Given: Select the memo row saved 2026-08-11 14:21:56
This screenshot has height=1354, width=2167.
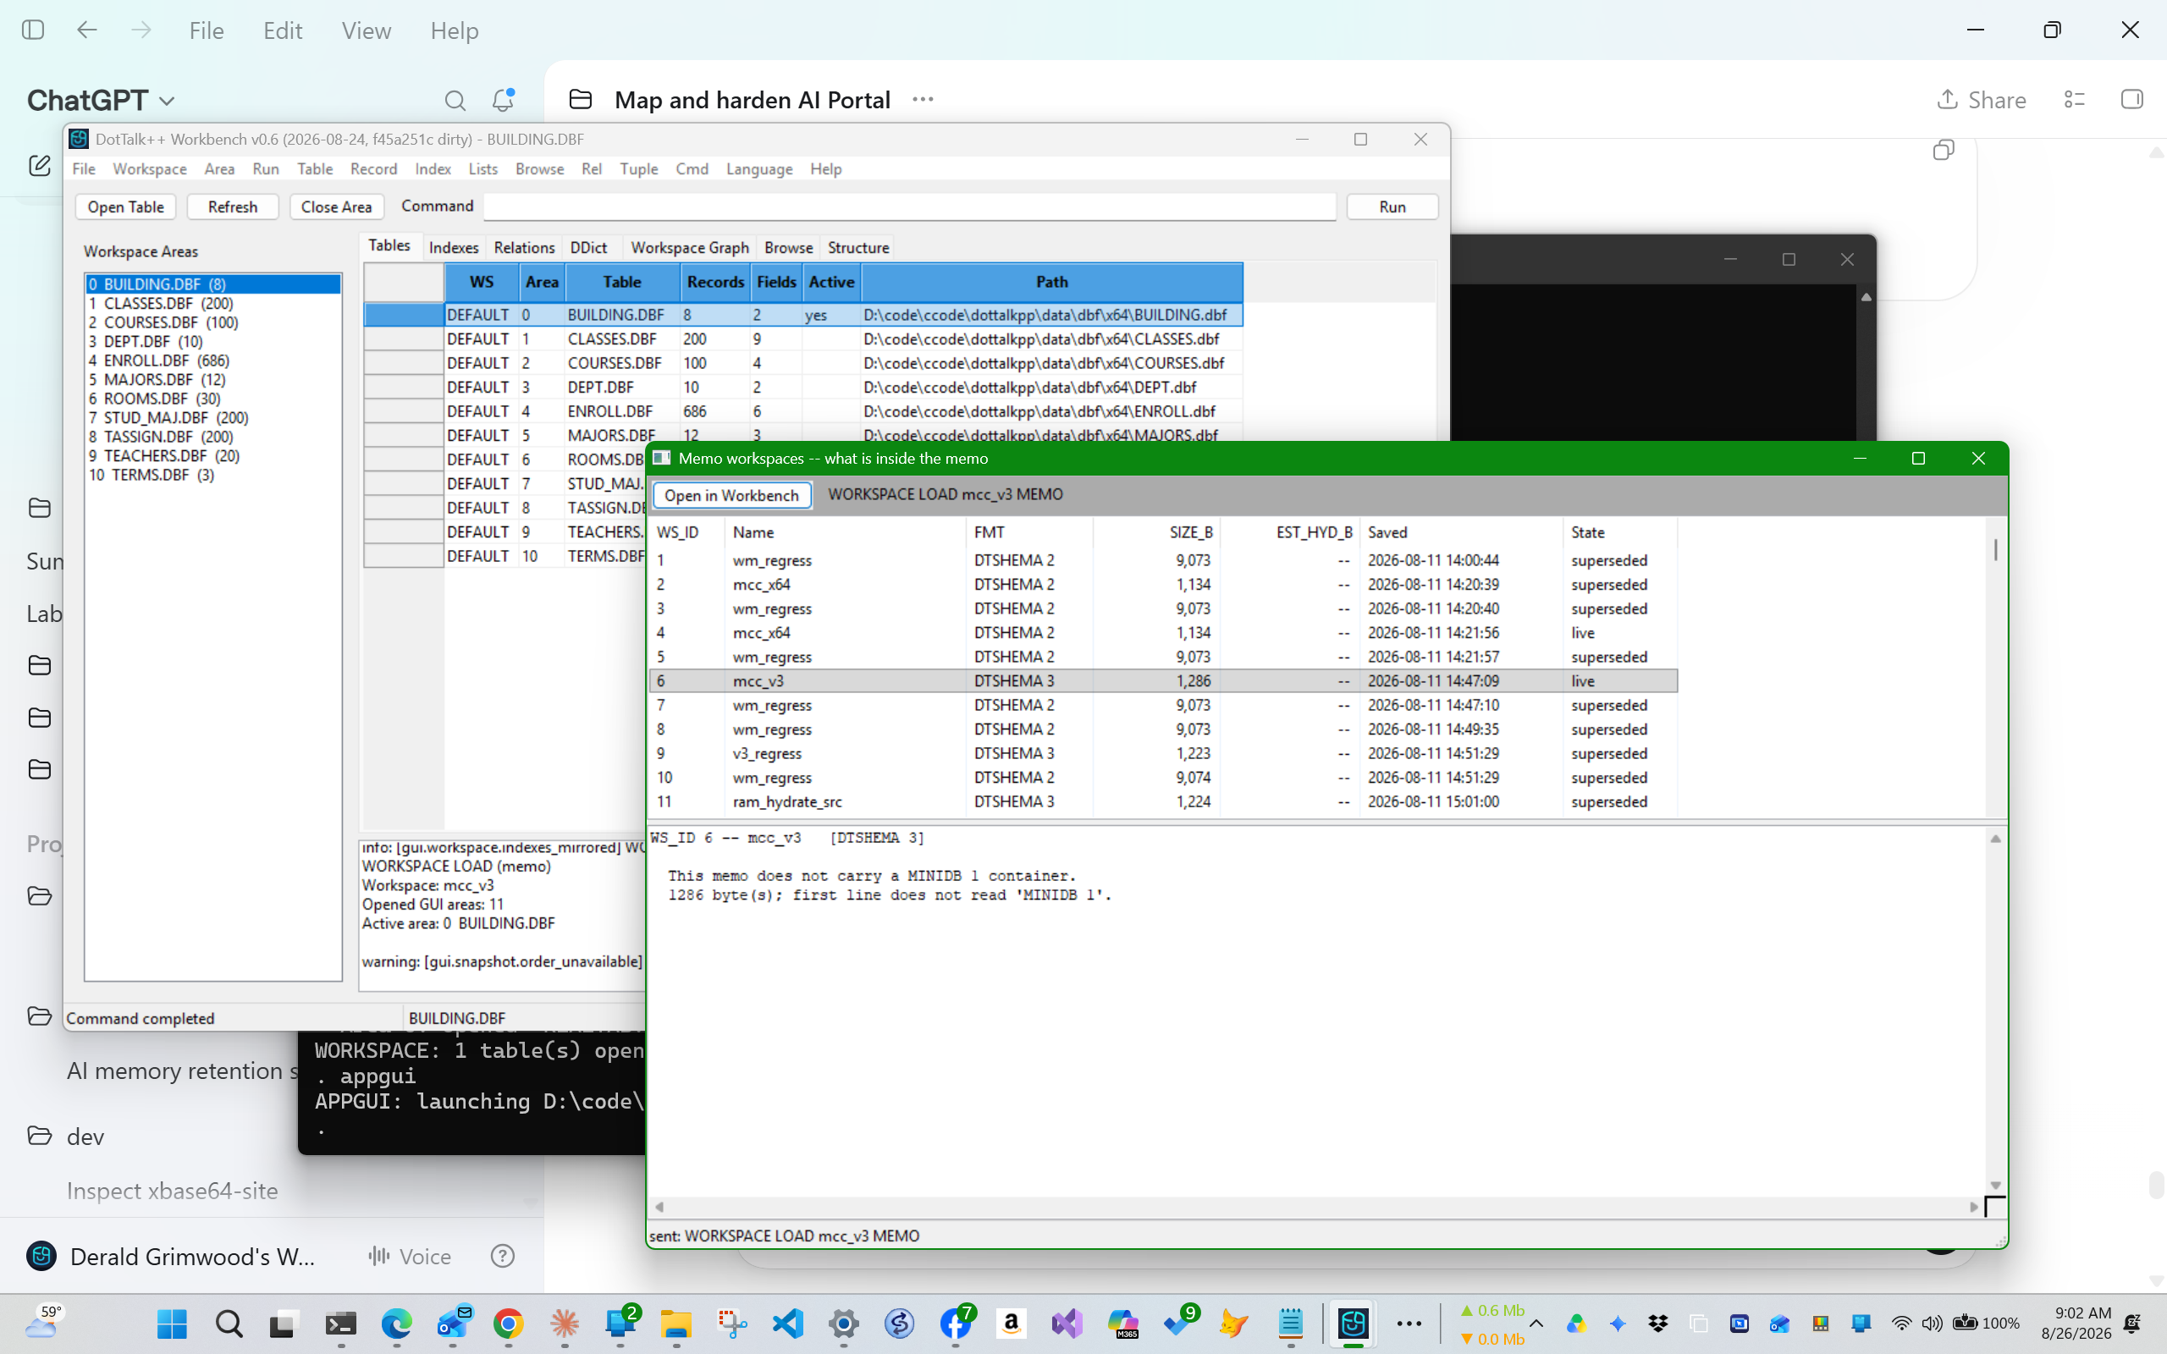Looking at the screenshot, I should (1162, 632).
